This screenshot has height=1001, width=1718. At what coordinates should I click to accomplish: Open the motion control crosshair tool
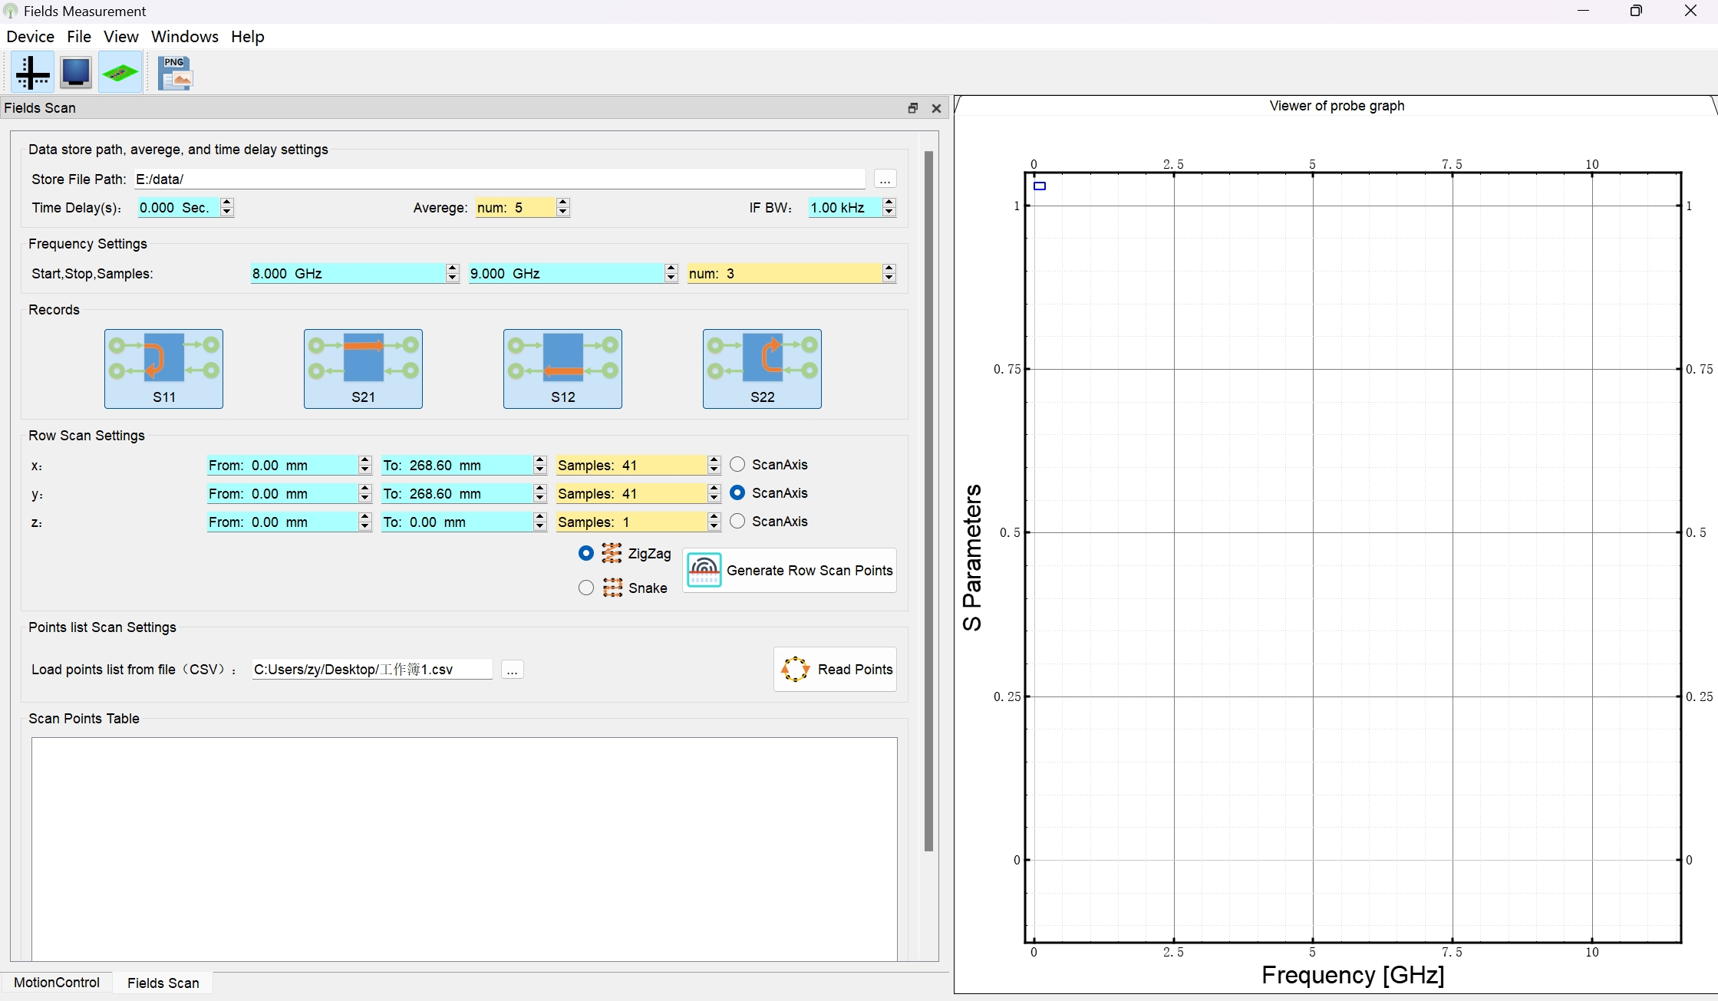click(x=32, y=73)
